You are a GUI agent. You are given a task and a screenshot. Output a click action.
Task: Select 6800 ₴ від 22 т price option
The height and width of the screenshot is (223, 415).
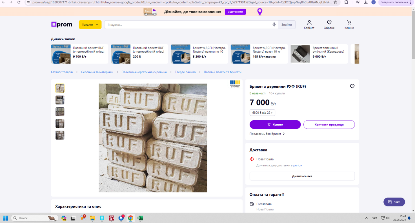[x=262, y=112]
